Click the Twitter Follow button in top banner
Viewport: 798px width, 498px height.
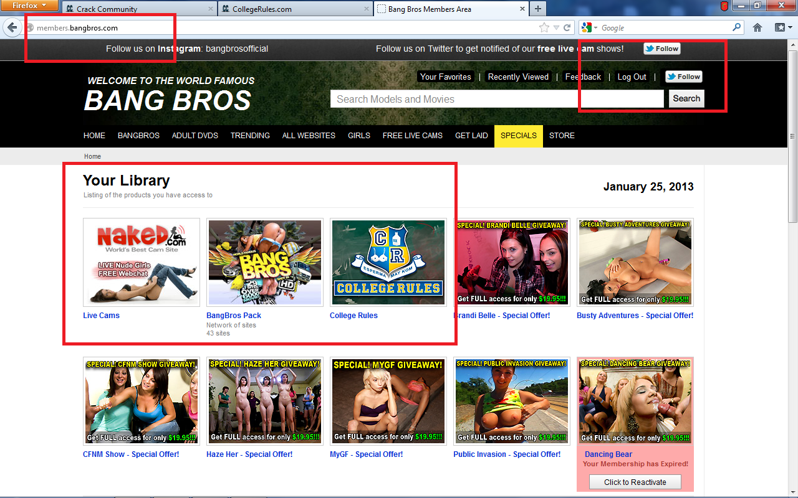[x=662, y=49]
